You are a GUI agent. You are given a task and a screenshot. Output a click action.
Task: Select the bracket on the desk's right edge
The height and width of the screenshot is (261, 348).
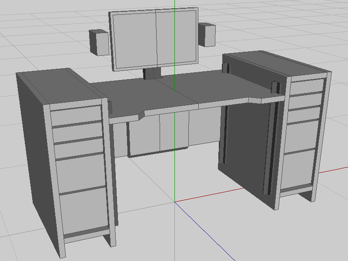[275, 87]
